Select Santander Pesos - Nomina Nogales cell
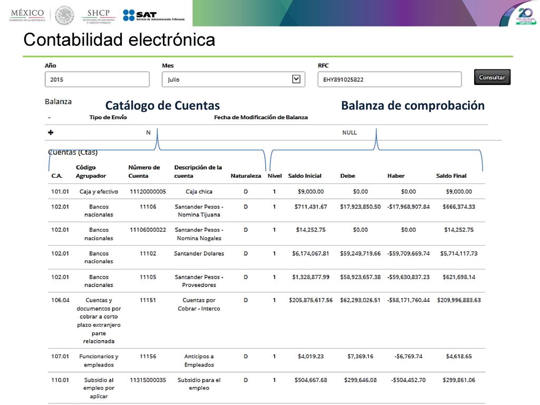The width and height of the screenshot is (540, 405). coord(199,234)
